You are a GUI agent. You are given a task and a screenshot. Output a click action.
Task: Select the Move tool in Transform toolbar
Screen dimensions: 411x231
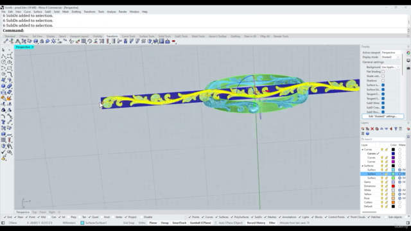6,41
